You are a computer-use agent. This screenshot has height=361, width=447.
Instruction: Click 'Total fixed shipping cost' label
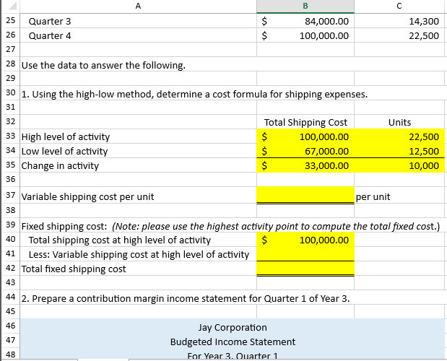[74, 269]
